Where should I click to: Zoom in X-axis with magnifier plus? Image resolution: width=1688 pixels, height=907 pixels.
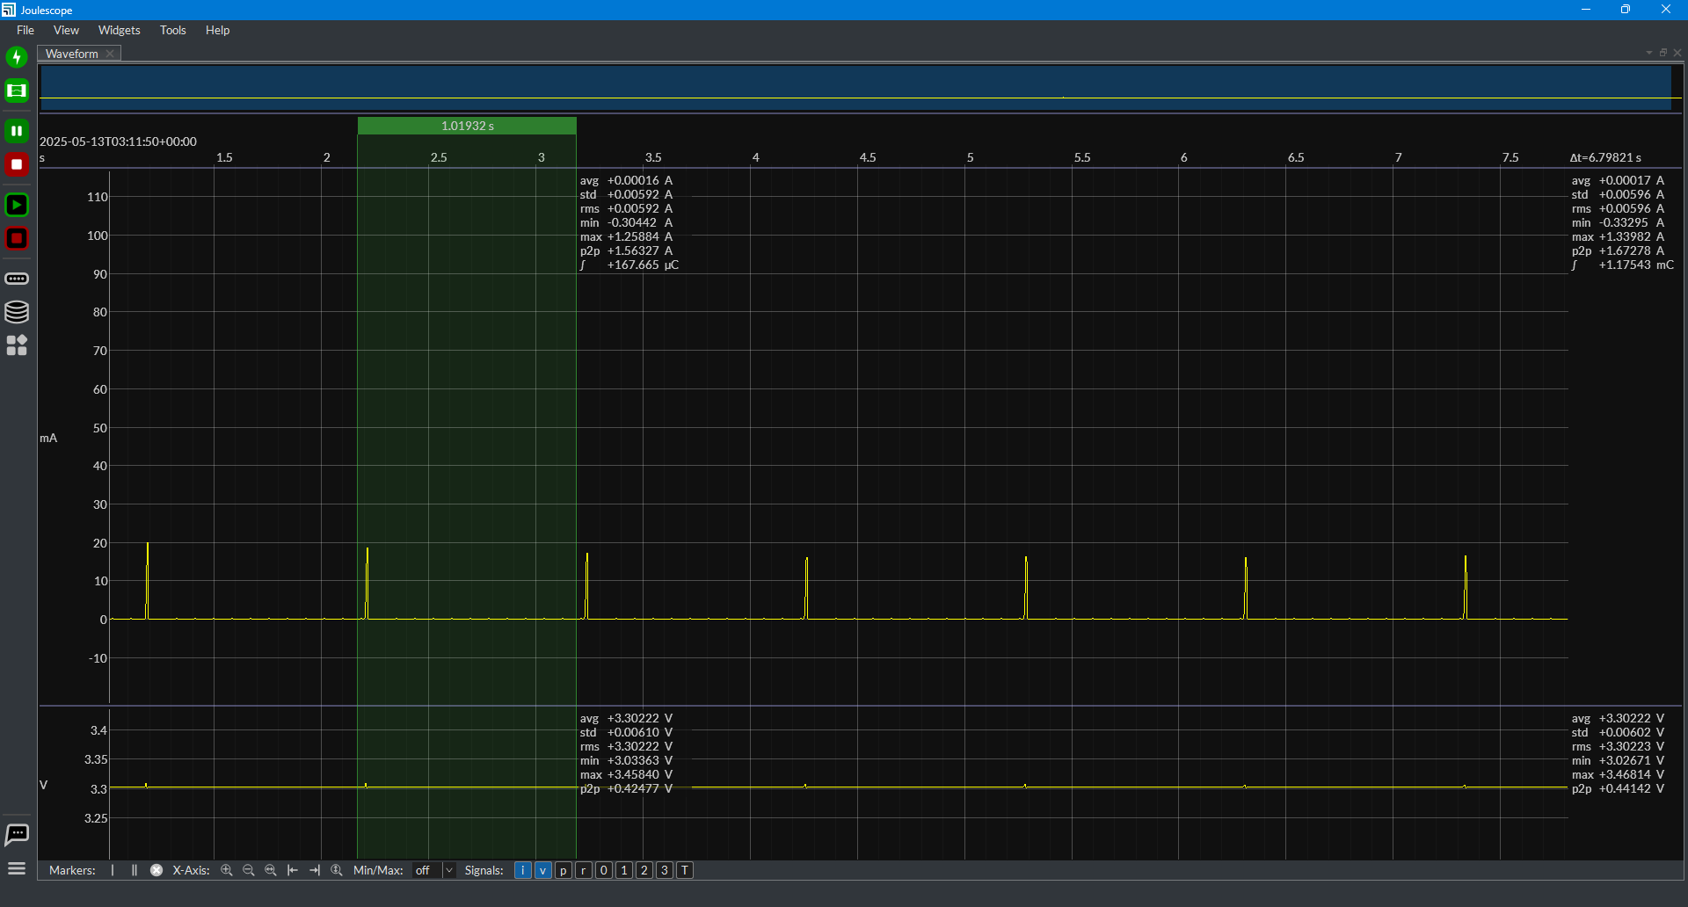click(x=227, y=870)
